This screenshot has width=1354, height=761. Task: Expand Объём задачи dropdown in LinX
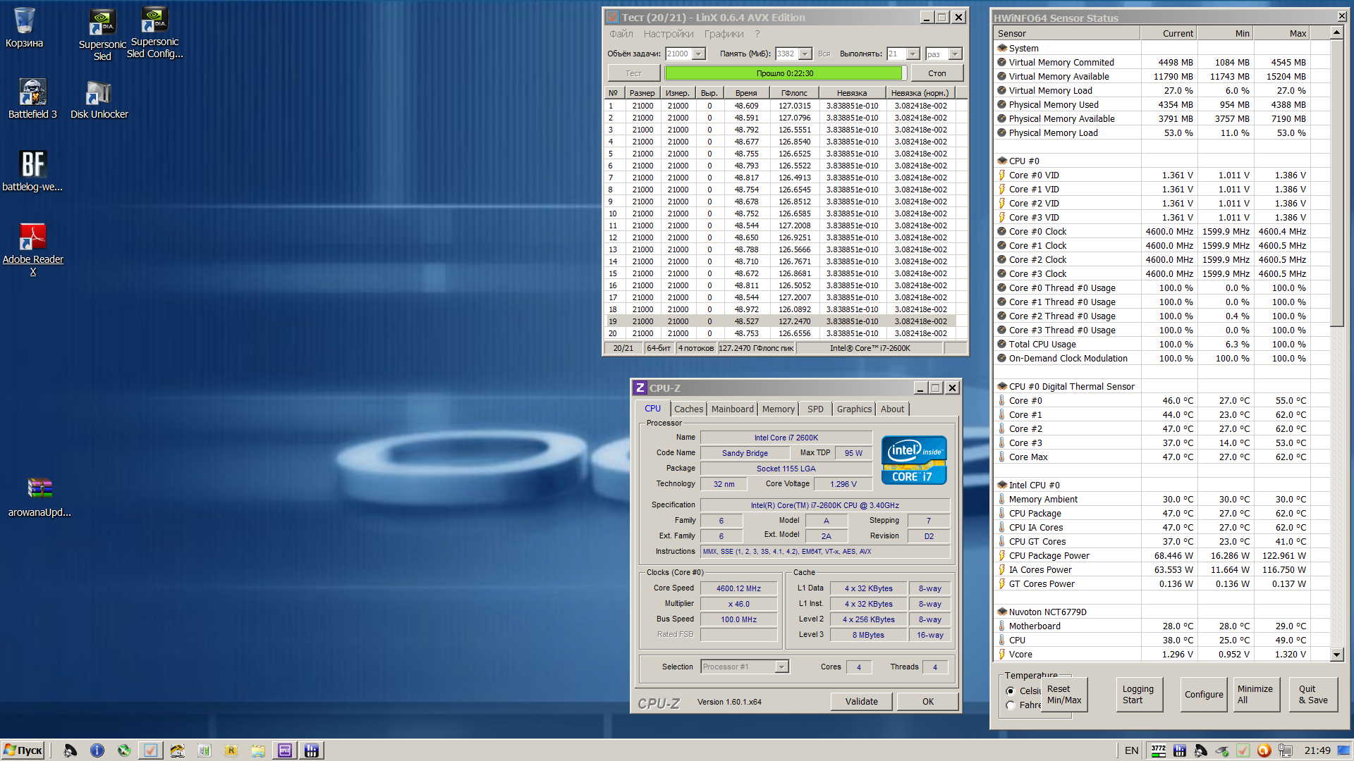pos(698,54)
